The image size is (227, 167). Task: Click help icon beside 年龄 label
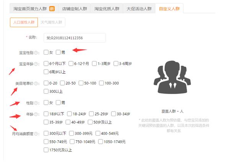[x=36, y=114]
